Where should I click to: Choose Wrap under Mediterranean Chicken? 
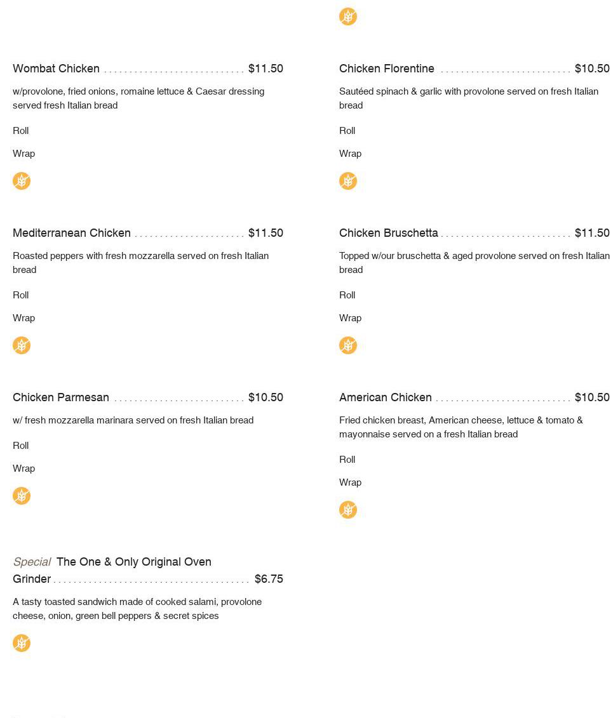(x=24, y=318)
